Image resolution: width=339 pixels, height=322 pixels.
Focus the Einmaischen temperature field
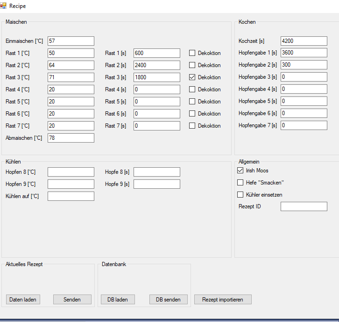click(71, 41)
